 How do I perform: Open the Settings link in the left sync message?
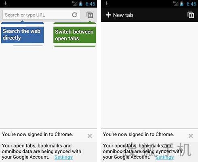[x=63, y=157]
